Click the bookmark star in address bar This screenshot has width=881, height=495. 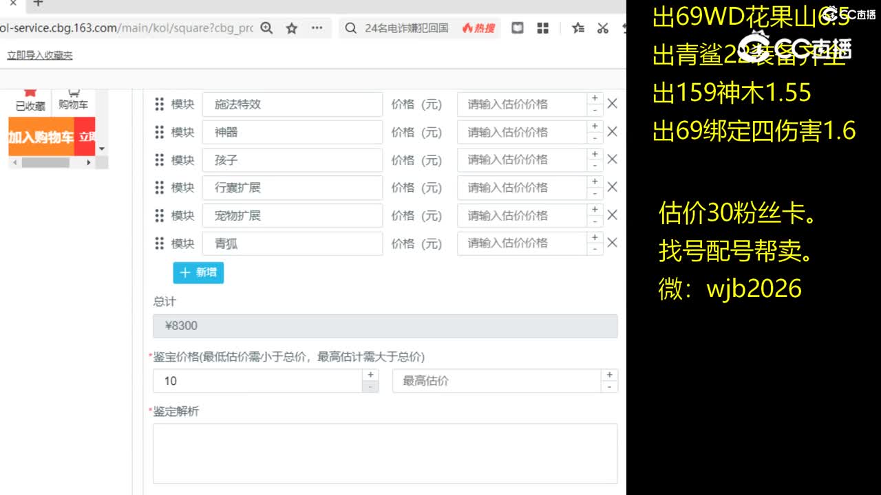pyautogui.click(x=292, y=28)
